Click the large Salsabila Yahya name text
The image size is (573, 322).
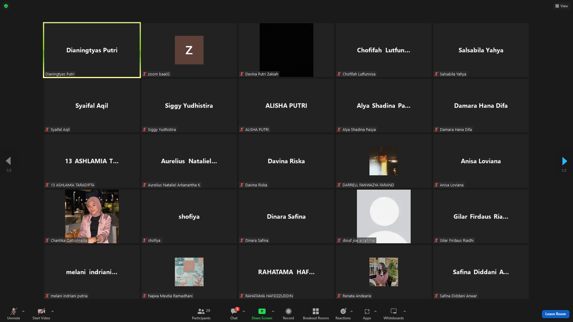pyautogui.click(x=481, y=50)
